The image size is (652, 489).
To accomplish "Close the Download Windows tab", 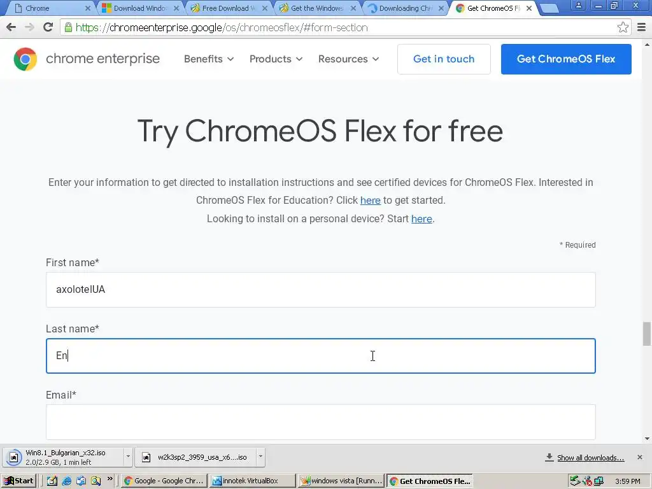I will [x=176, y=8].
